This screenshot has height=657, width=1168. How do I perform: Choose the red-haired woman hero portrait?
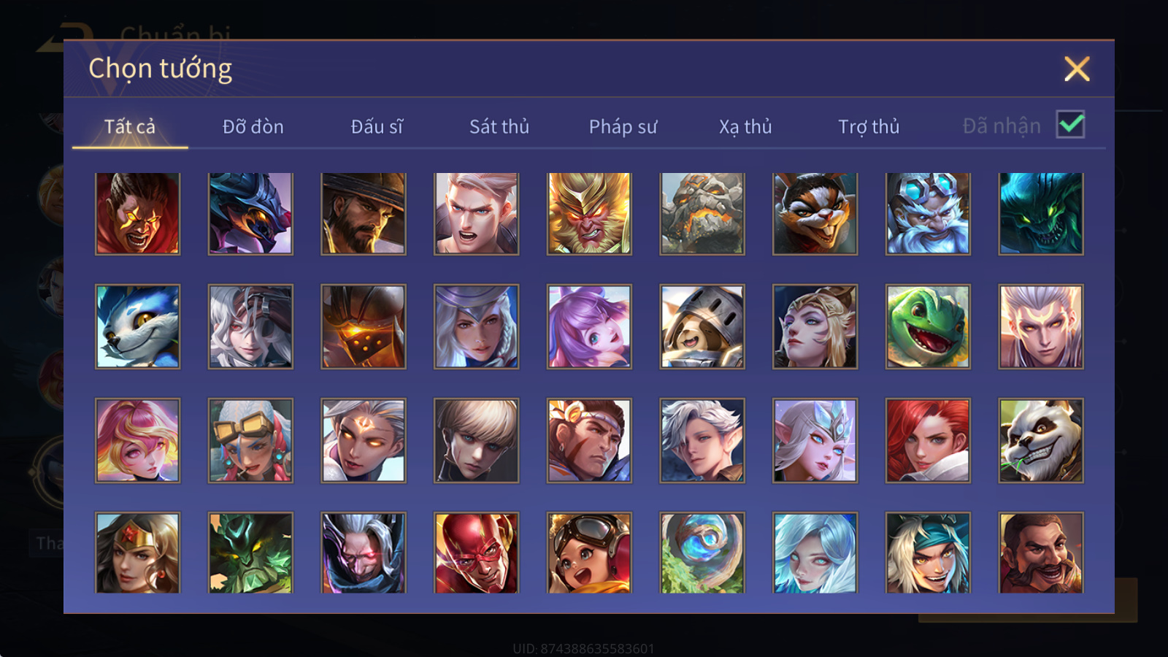pos(928,440)
